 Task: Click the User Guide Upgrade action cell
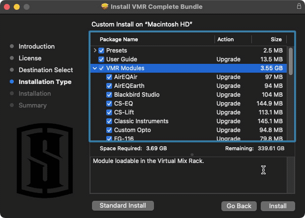228,59
